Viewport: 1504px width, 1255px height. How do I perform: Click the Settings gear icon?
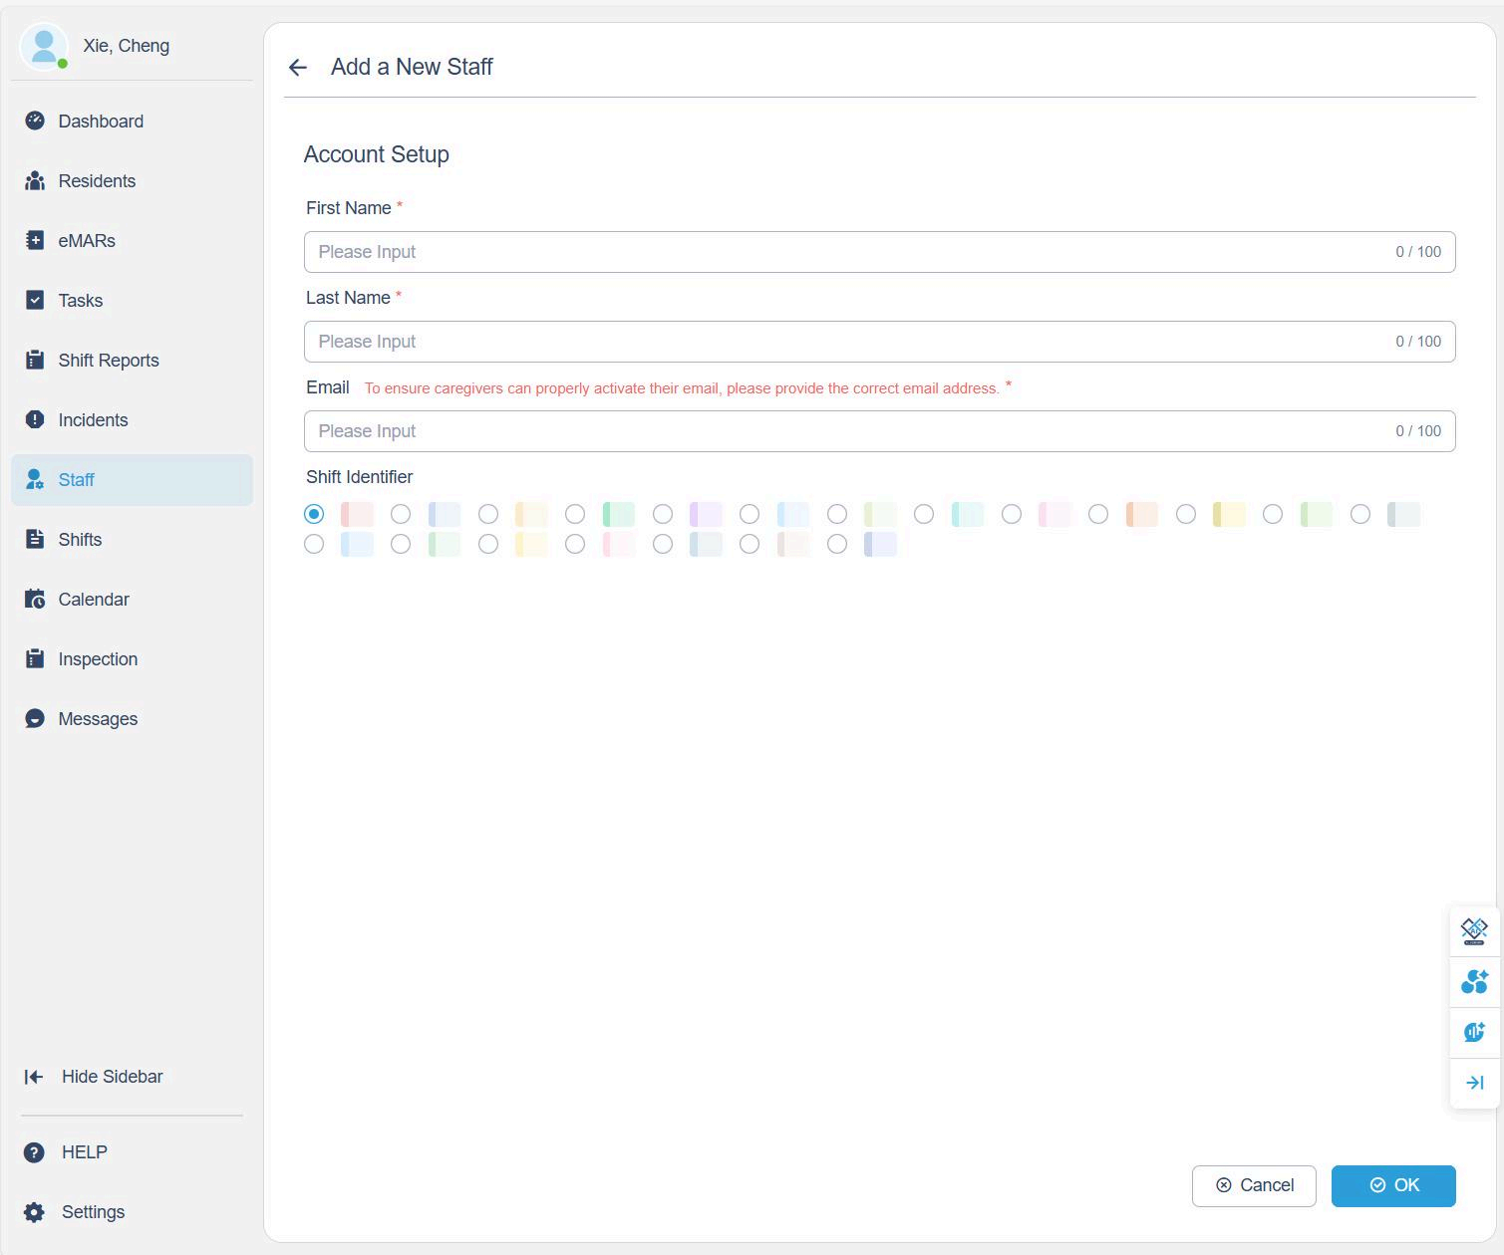(x=34, y=1212)
